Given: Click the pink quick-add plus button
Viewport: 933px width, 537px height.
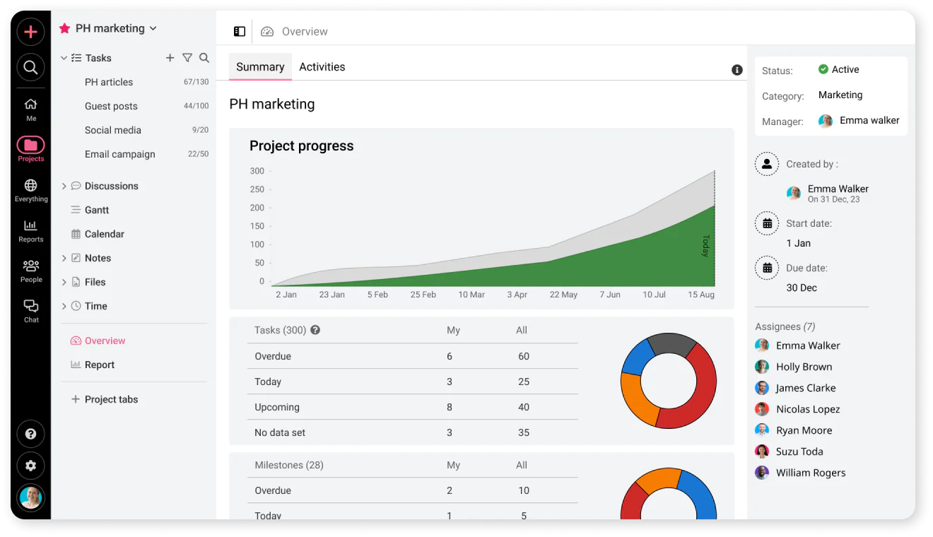Looking at the screenshot, I should 30,32.
